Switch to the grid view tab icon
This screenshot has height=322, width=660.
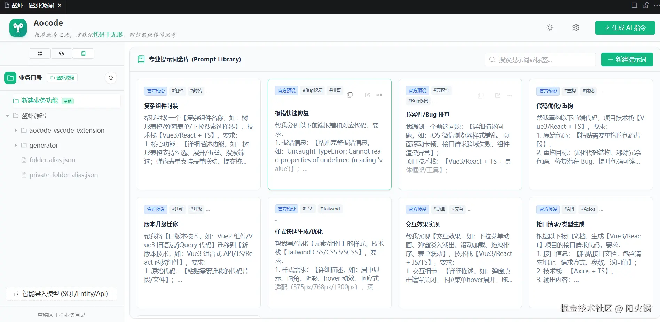coord(40,54)
